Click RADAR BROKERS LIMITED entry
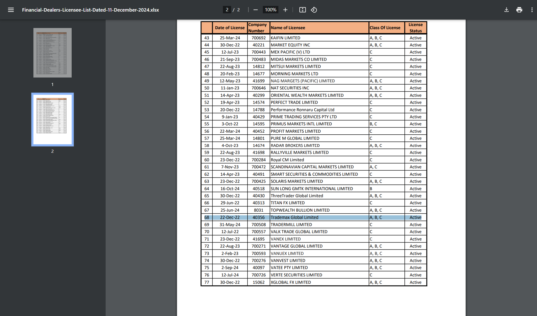This screenshot has width=537, height=316. [295, 145]
